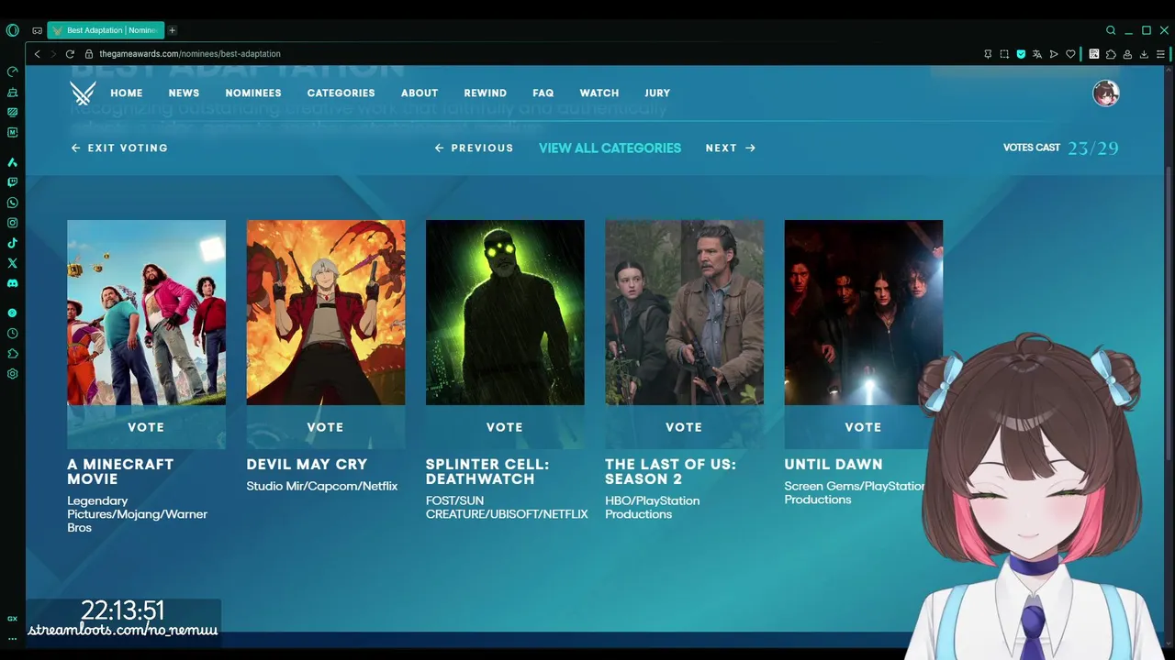Open the pin icon in the address bar
1175x660 pixels.
988,54
